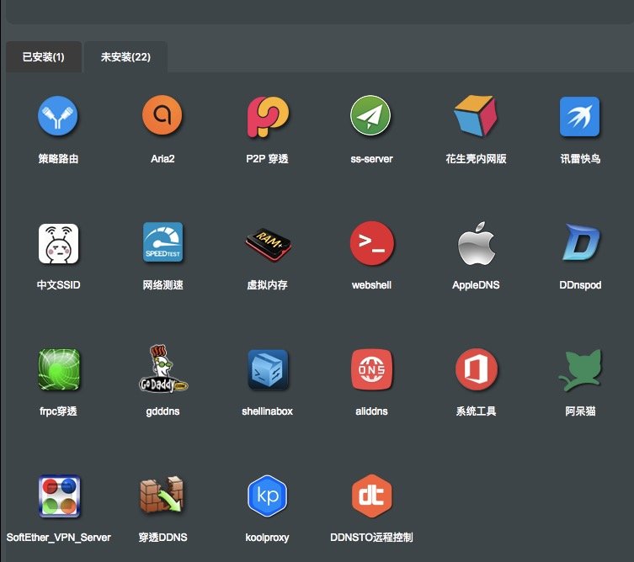
Task: Open the SoftEther_VPN_Server icon
Action: pyautogui.click(x=59, y=496)
